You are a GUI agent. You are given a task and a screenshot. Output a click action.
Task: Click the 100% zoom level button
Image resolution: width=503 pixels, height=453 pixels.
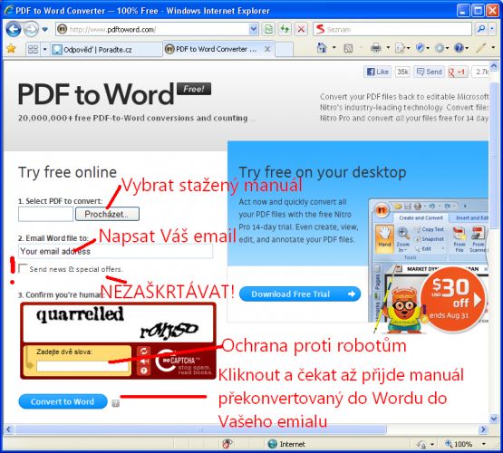point(459,444)
